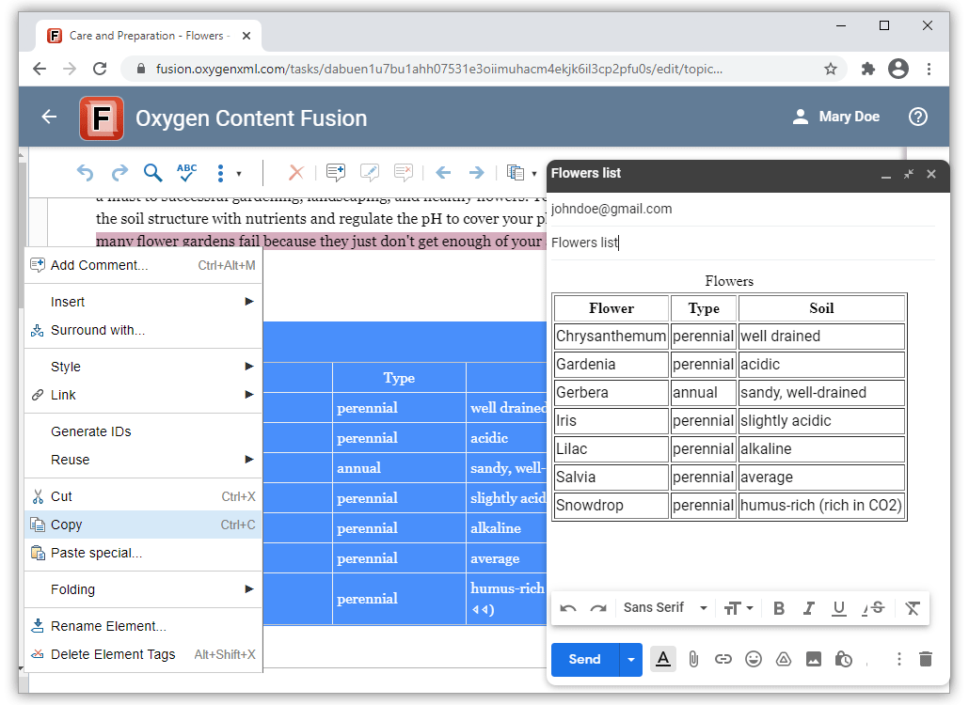Reload the page in the browser

point(100,70)
